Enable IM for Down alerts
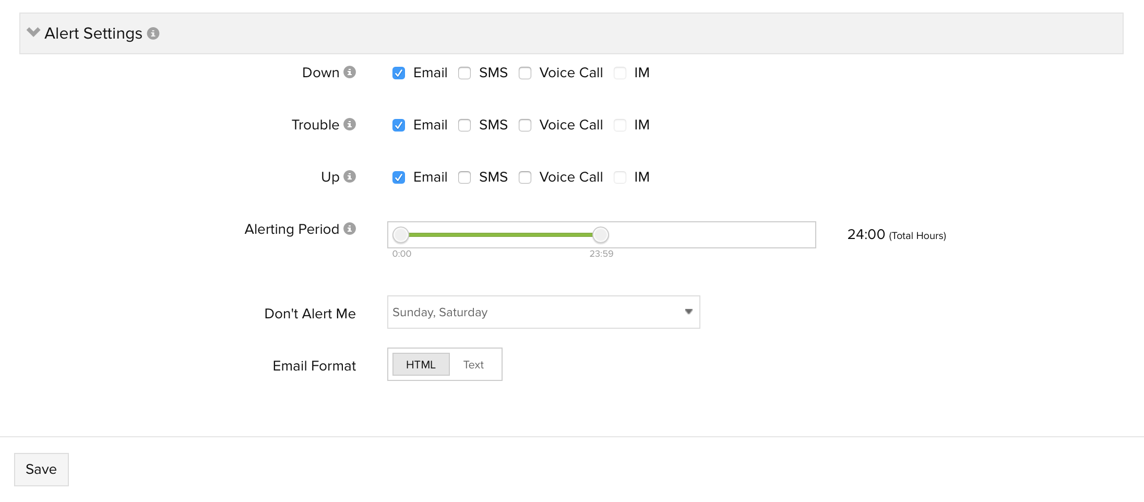Screen dimensions: 1144x502 pyautogui.click(x=620, y=73)
